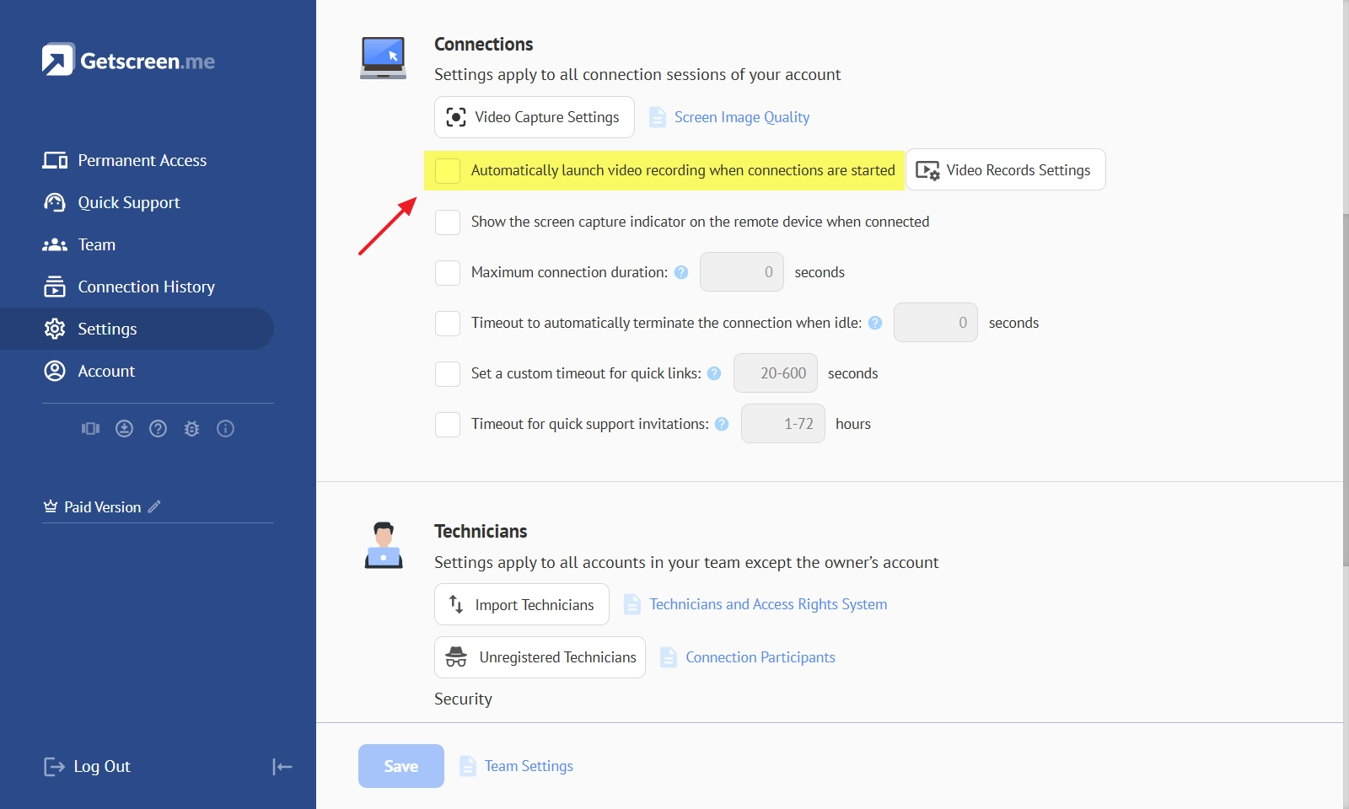This screenshot has height=809, width=1349.
Task: Show help tooltip for Maximum connection duration
Action: coord(681,272)
